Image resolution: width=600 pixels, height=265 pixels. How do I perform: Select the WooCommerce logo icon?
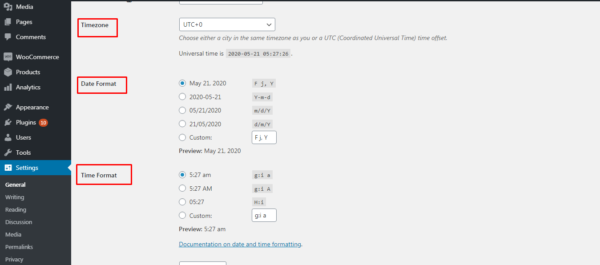click(8, 57)
